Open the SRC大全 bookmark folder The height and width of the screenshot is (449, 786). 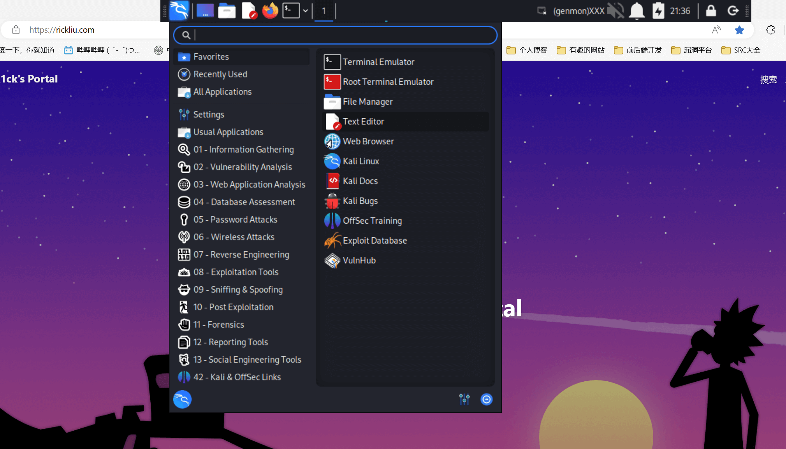point(741,50)
